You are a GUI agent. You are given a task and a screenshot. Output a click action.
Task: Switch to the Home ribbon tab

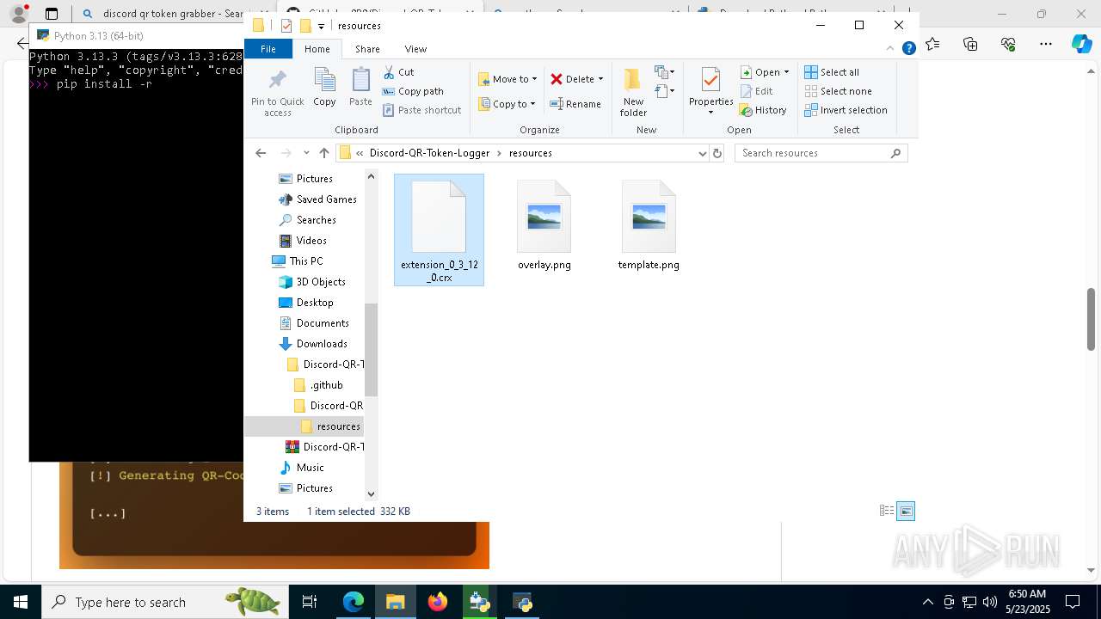(x=317, y=49)
